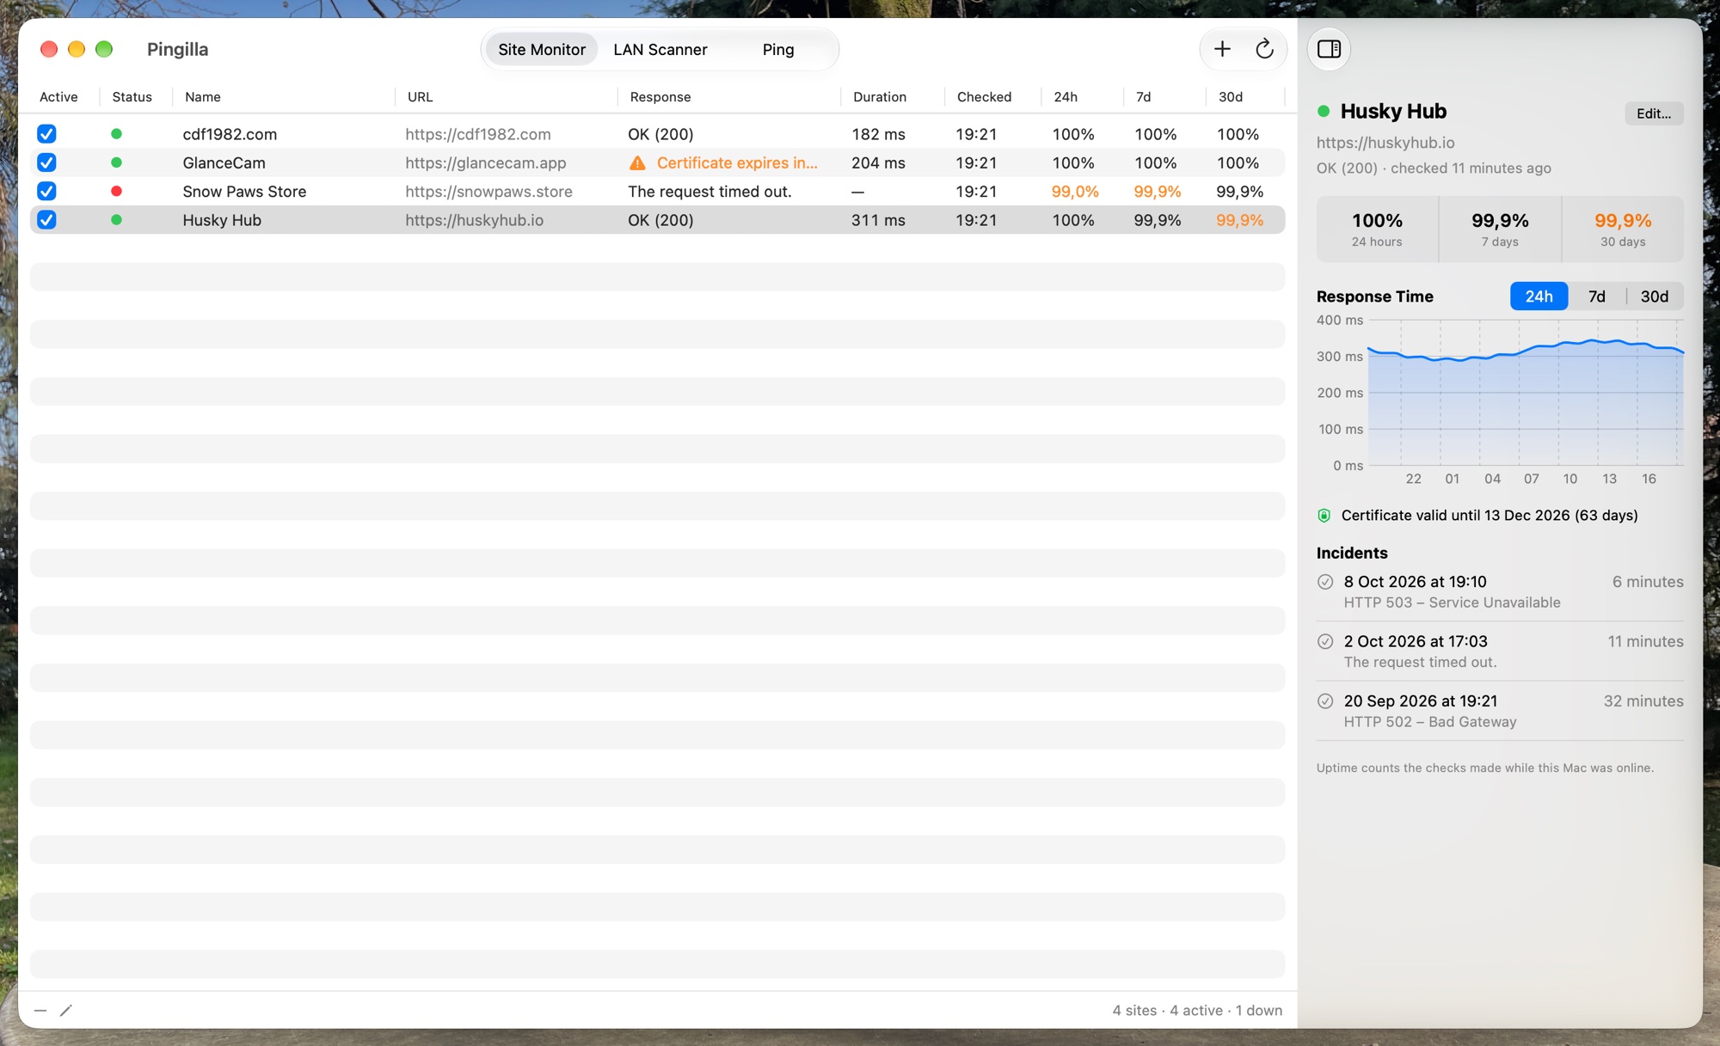Click the 'Certificate expires in...' response text
The width and height of the screenshot is (1720, 1046).
click(737, 162)
